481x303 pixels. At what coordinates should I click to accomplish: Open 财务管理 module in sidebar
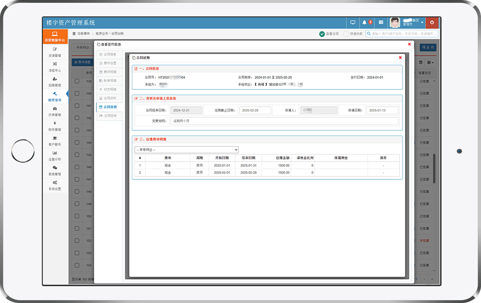pyautogui.click(x=55, y=126)
